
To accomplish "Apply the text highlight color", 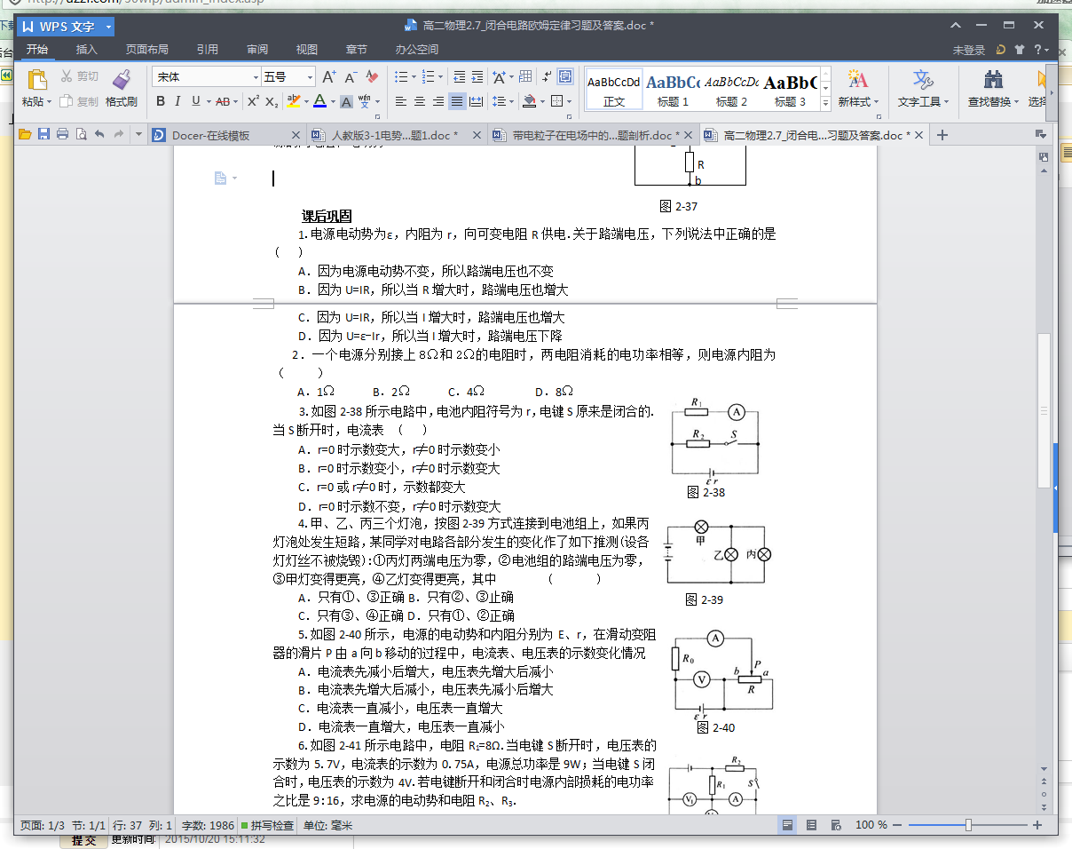I will [x=294, y=101].
